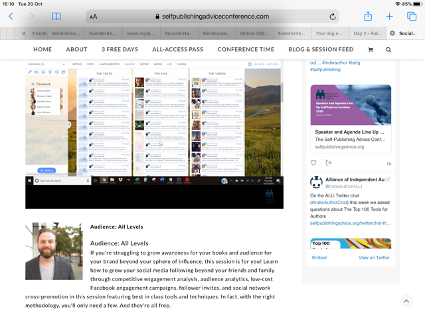Reload the page with the refresh icon
The width and height of the screenshot is (425, 319).
(x=332, y=17)
